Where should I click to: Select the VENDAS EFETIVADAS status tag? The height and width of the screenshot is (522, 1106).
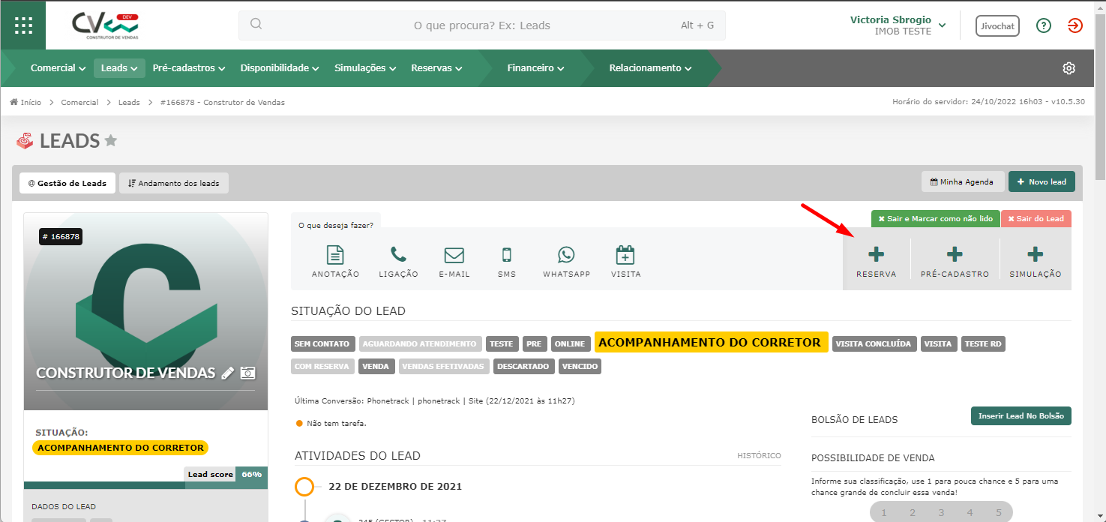click(444, 367)
